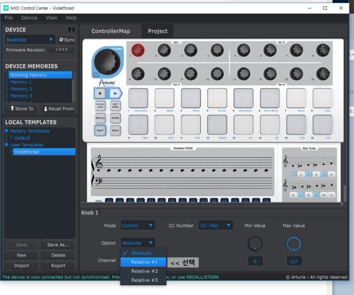This screenshot has width=354, height=295.
Task: Open the Help menu
Action: click(71, 18)
